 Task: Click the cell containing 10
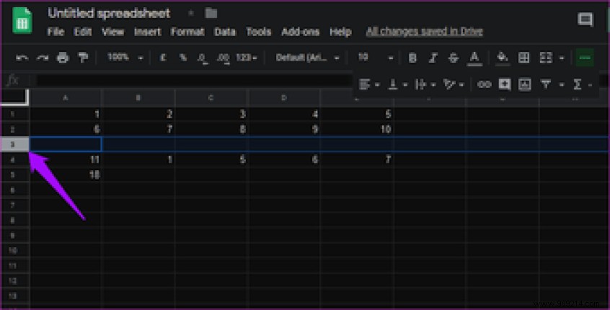pos(358,129)
